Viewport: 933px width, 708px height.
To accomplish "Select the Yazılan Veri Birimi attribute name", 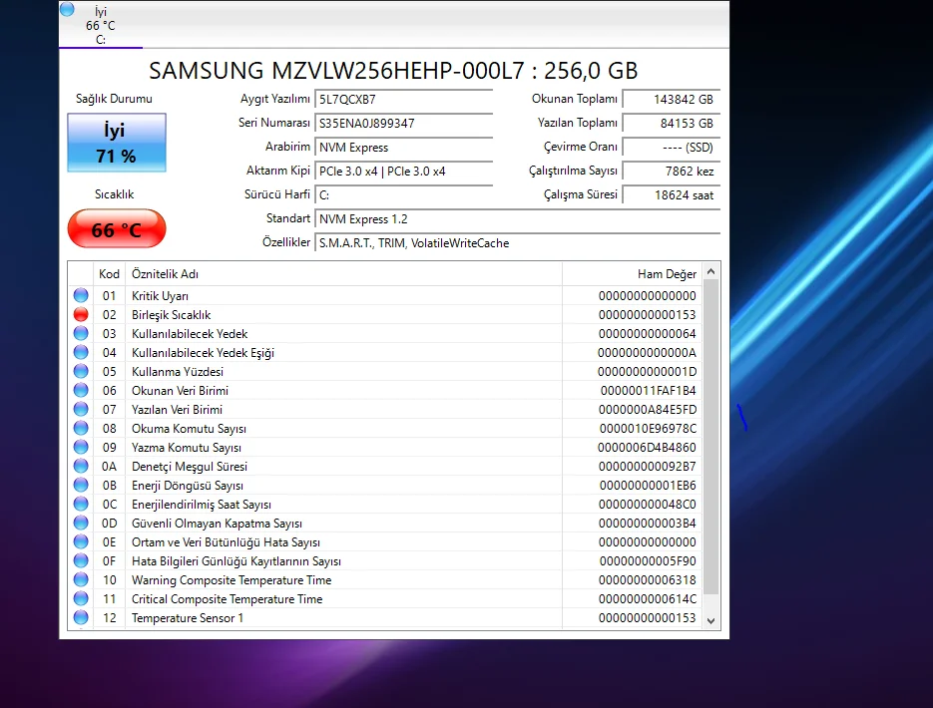I will point(178,409).
